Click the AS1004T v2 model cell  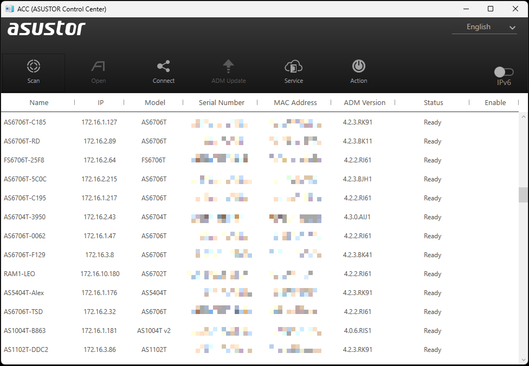(154, 331)
